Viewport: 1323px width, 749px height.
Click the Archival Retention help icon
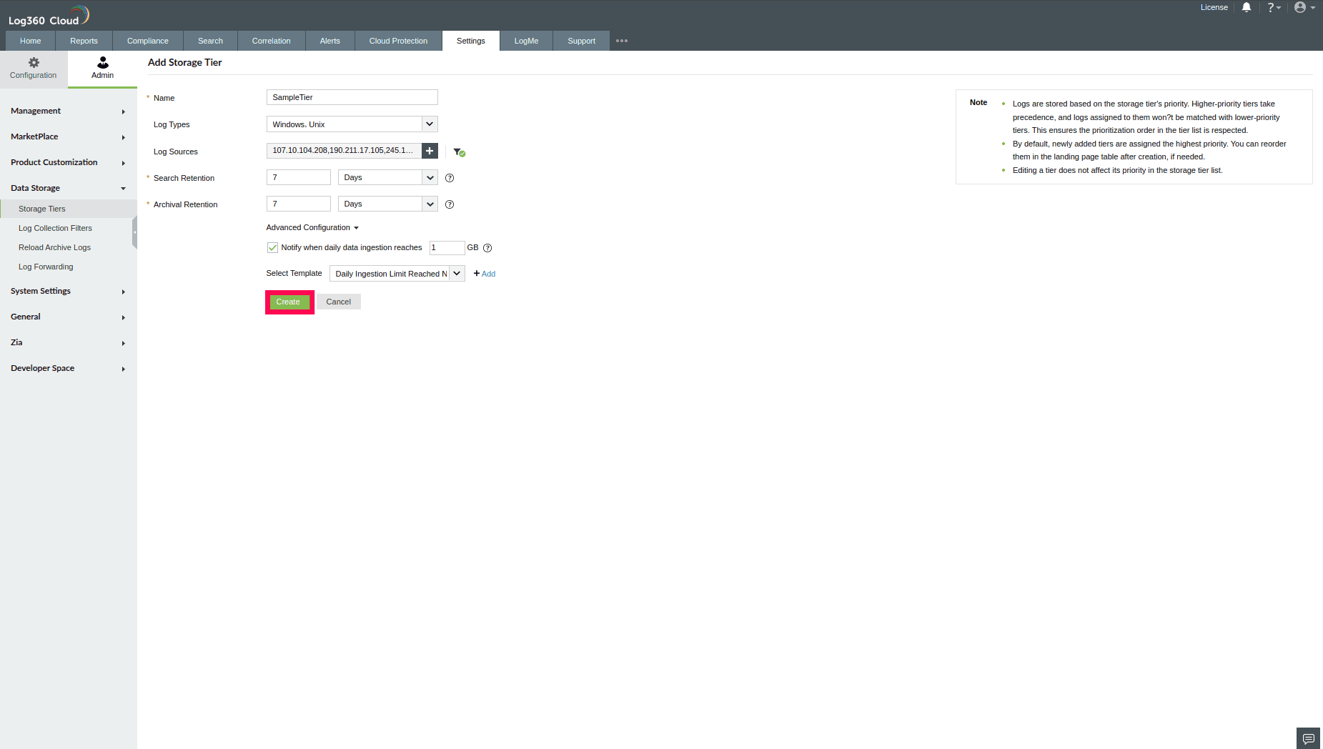(450, 204)
